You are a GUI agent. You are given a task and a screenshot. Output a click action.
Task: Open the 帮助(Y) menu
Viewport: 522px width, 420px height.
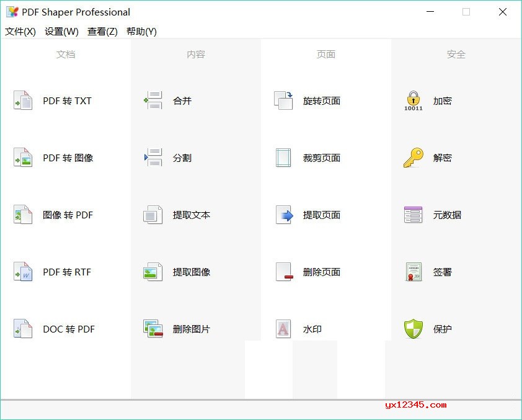(x=141, y=32)
